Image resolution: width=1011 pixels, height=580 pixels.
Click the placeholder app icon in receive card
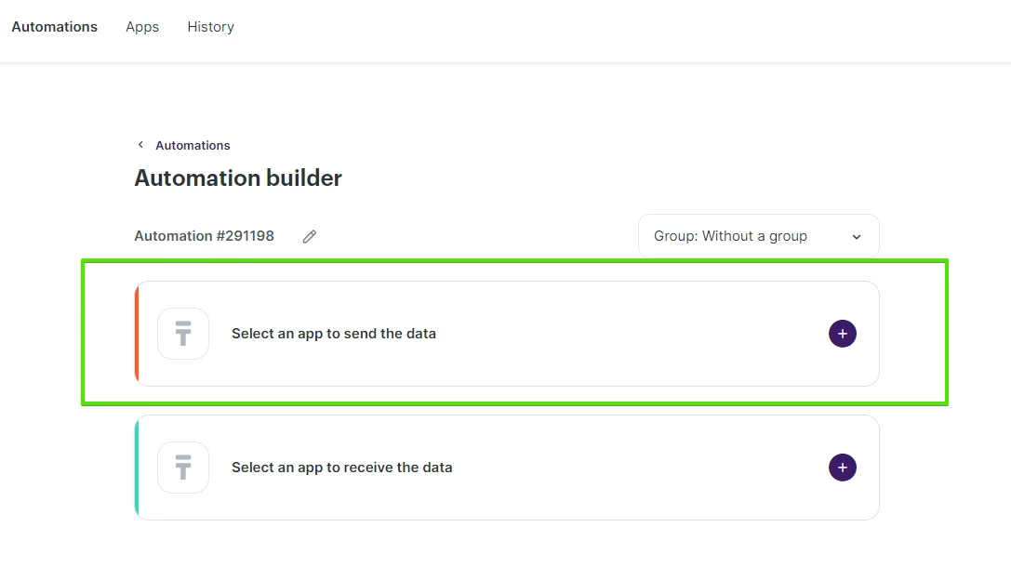pos(183,468)
